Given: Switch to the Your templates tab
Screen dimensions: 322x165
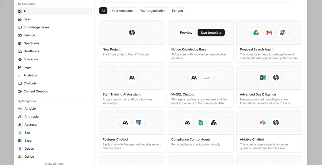Looking at the screenshot, I should [x=123, y=11].
